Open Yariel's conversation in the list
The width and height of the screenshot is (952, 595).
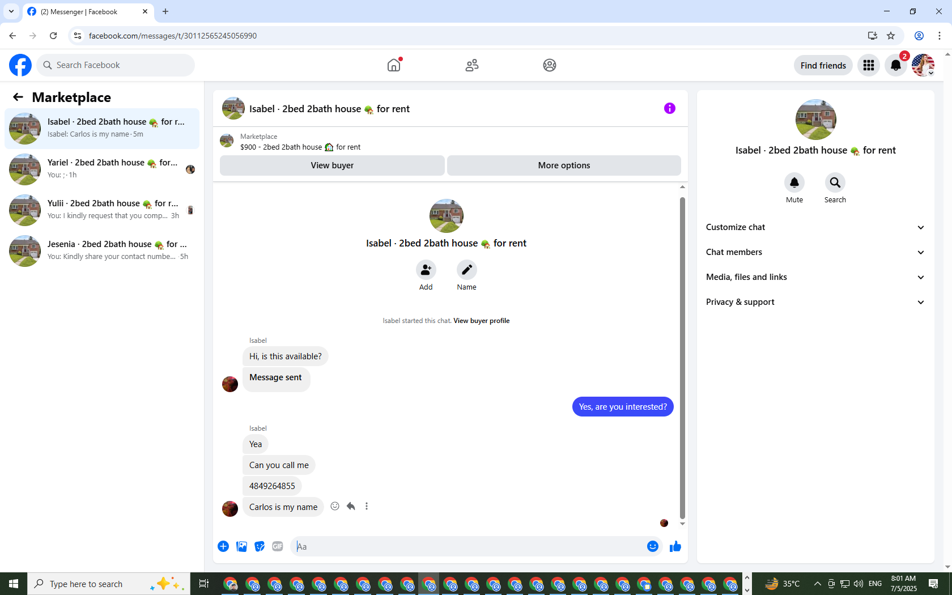click(102, 169)
